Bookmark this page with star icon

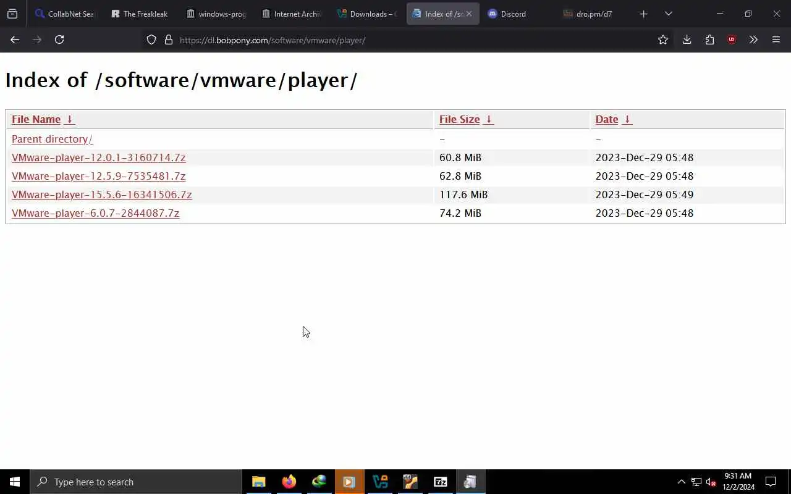(x=663, y=40)
